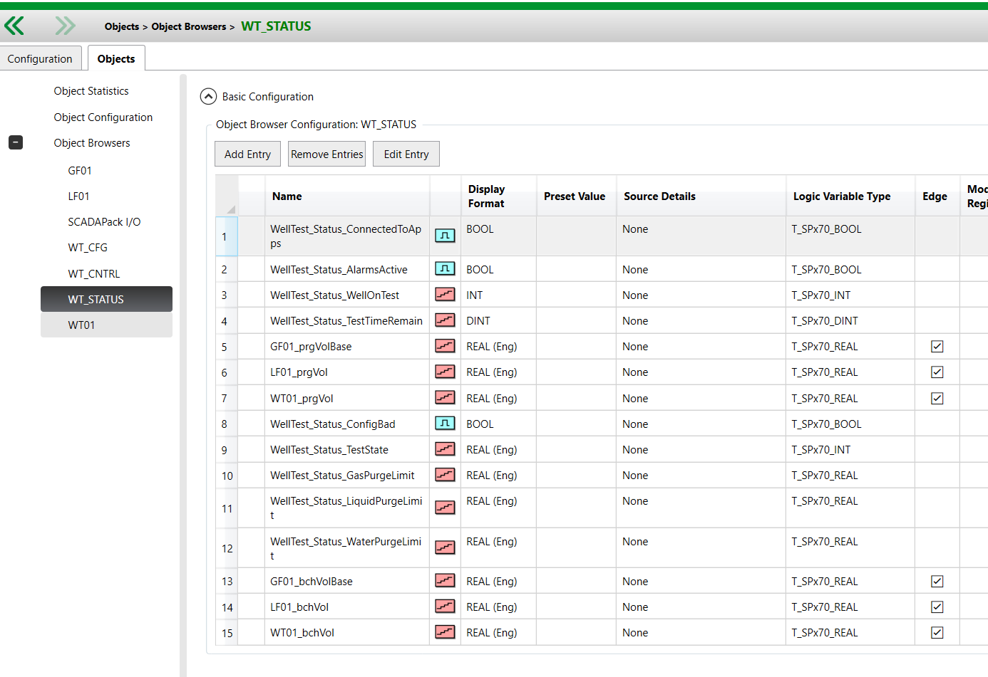Collapse the Basic Configuration section
Viewport: 988px width, 677px height.
click(x=208, y=97)
